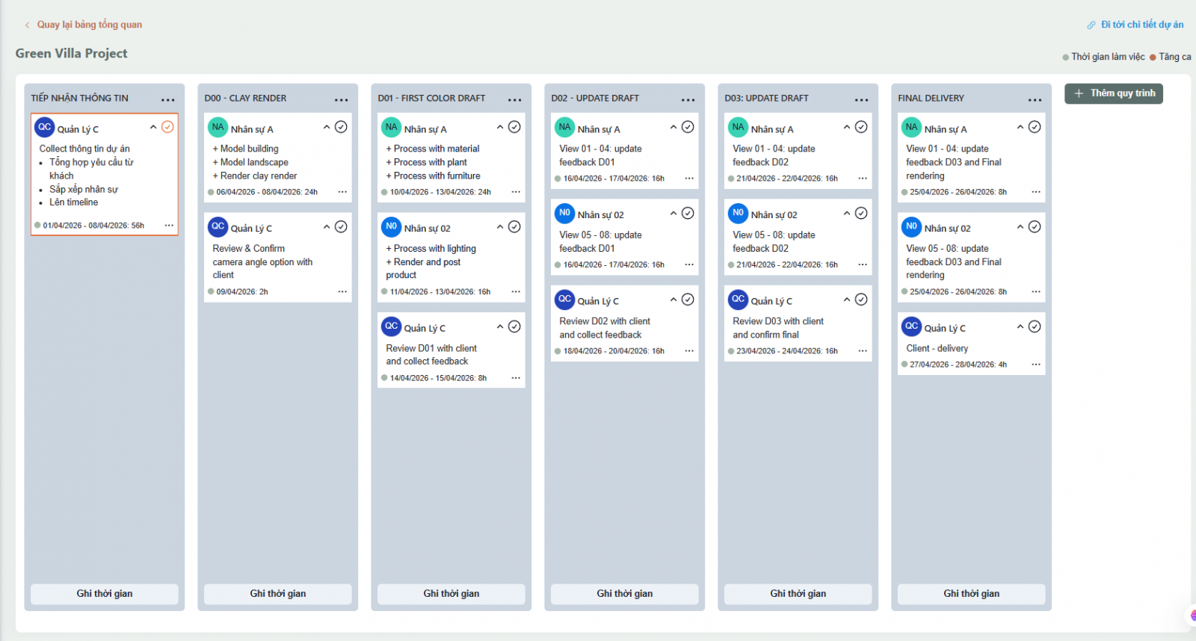Toggle completion check on Client - delivery card
Image resolution: width=1196 pixels, height=641 pixels.
[1035, 326]
